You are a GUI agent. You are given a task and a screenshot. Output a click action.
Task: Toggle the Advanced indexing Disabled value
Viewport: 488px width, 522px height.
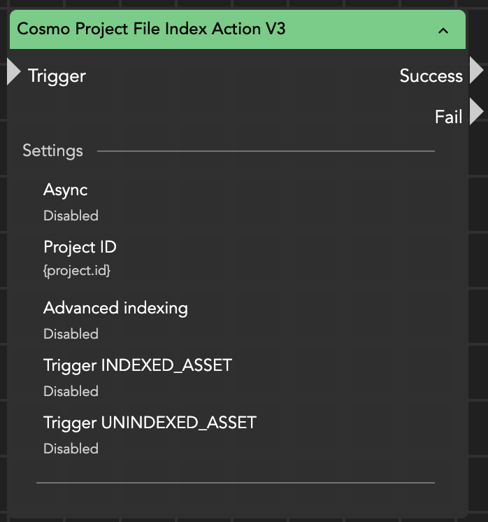click(71, 334)
